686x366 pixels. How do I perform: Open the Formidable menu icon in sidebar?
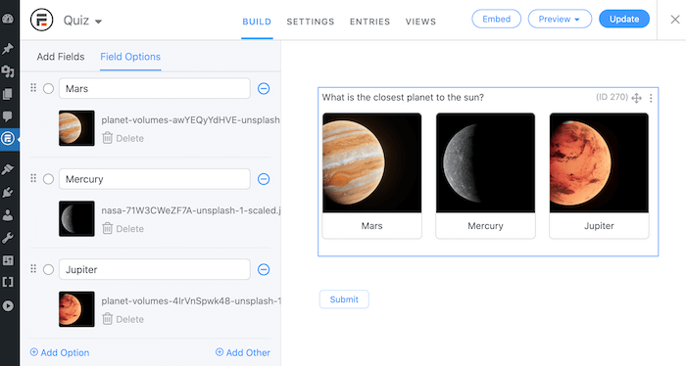point(8,138)
